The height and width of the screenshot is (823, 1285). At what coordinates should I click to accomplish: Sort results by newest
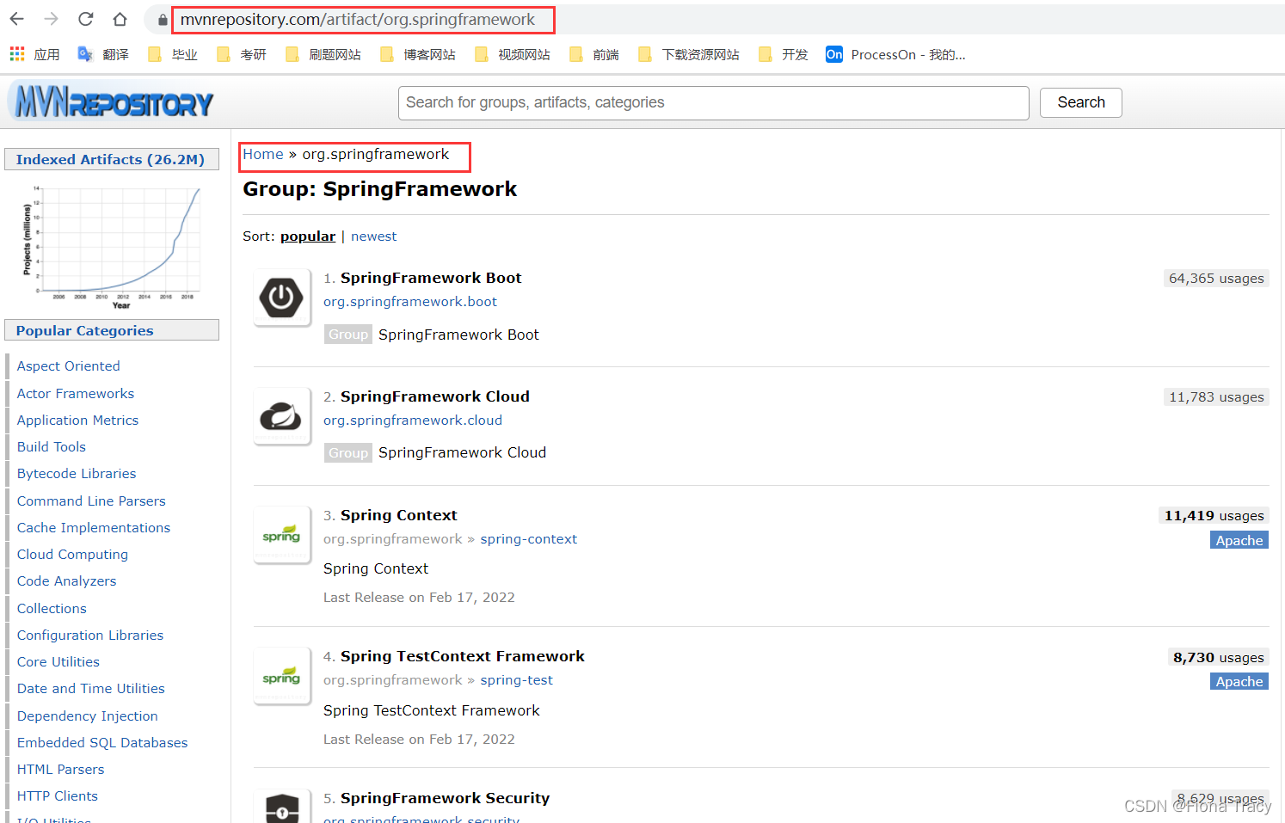pyautogui.click(x=374, y=236)
